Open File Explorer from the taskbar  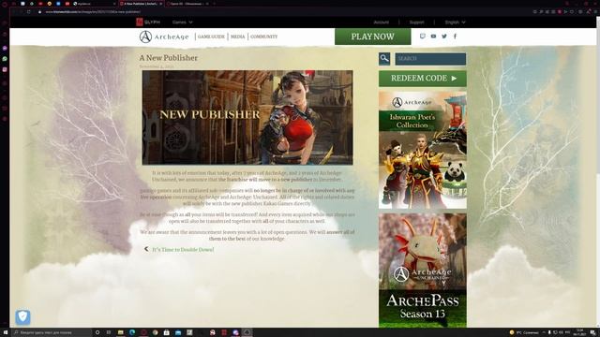[x=121, y=332]
